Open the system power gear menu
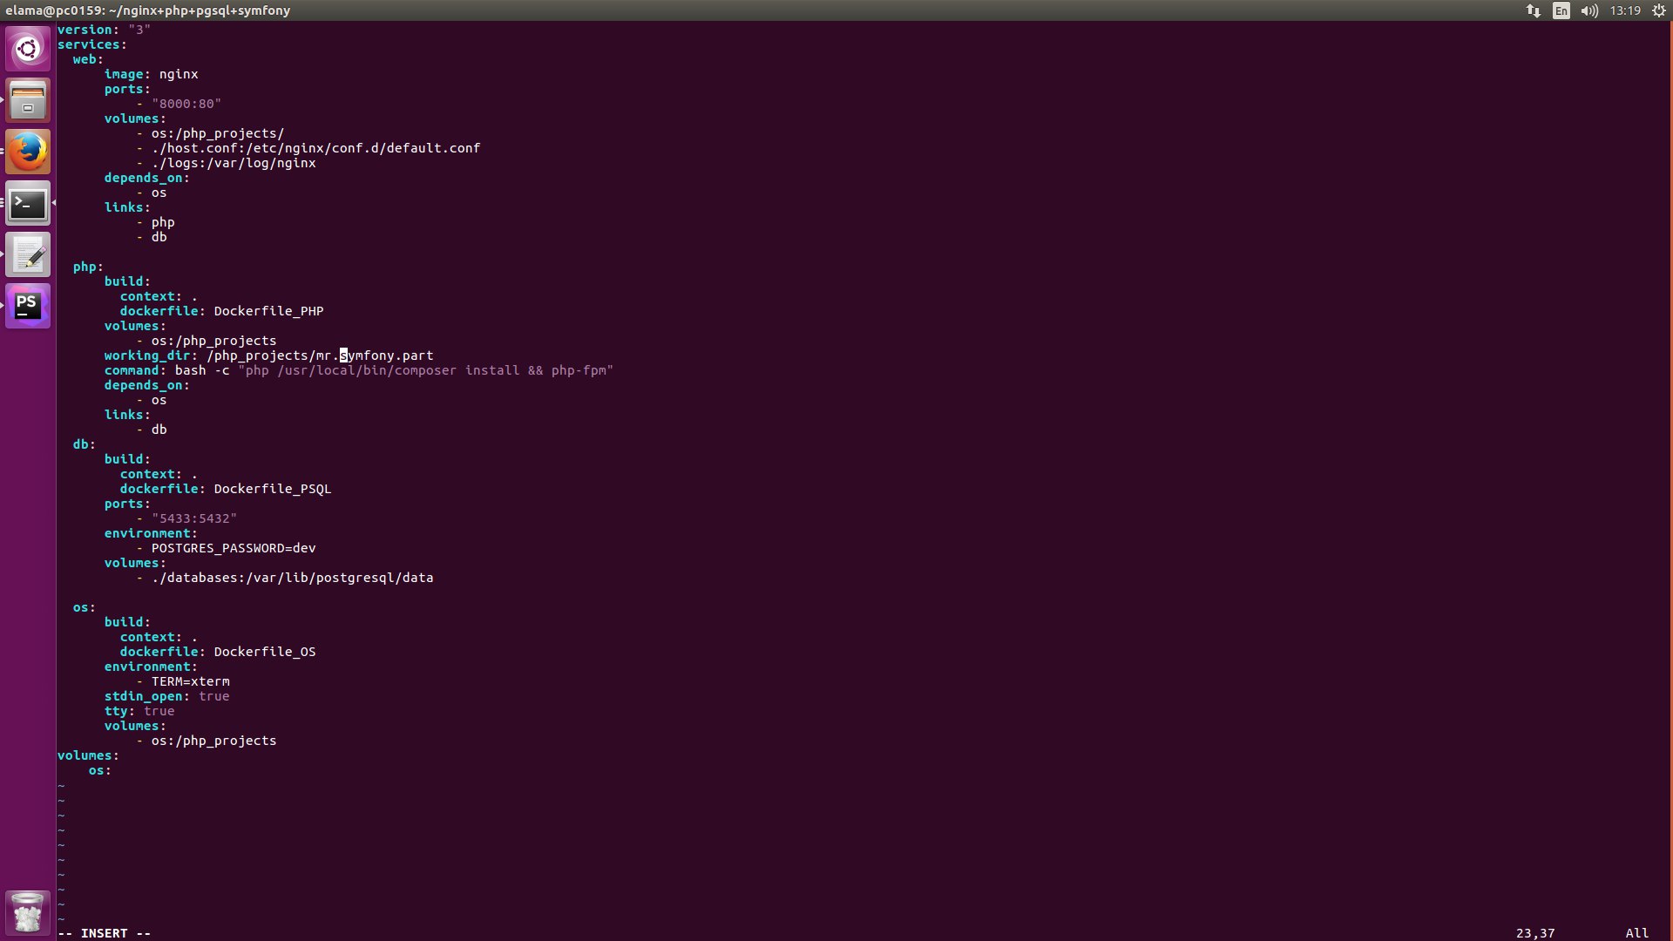 click(1659, 10)
